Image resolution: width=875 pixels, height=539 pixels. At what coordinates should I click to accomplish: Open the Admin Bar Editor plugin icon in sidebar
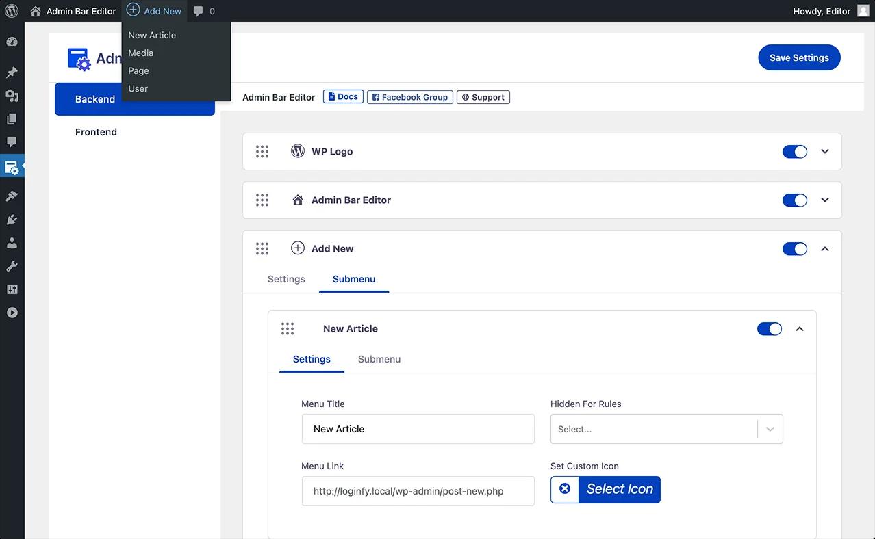11,166
